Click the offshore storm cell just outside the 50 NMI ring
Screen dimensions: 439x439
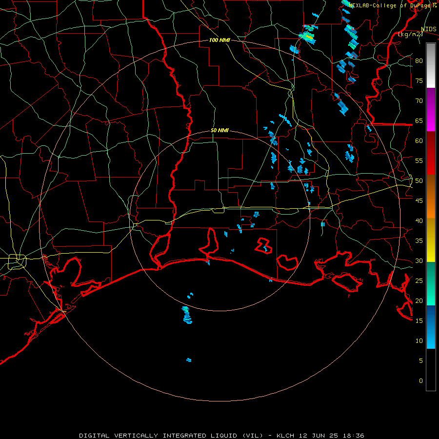click(x=187, y=315)
